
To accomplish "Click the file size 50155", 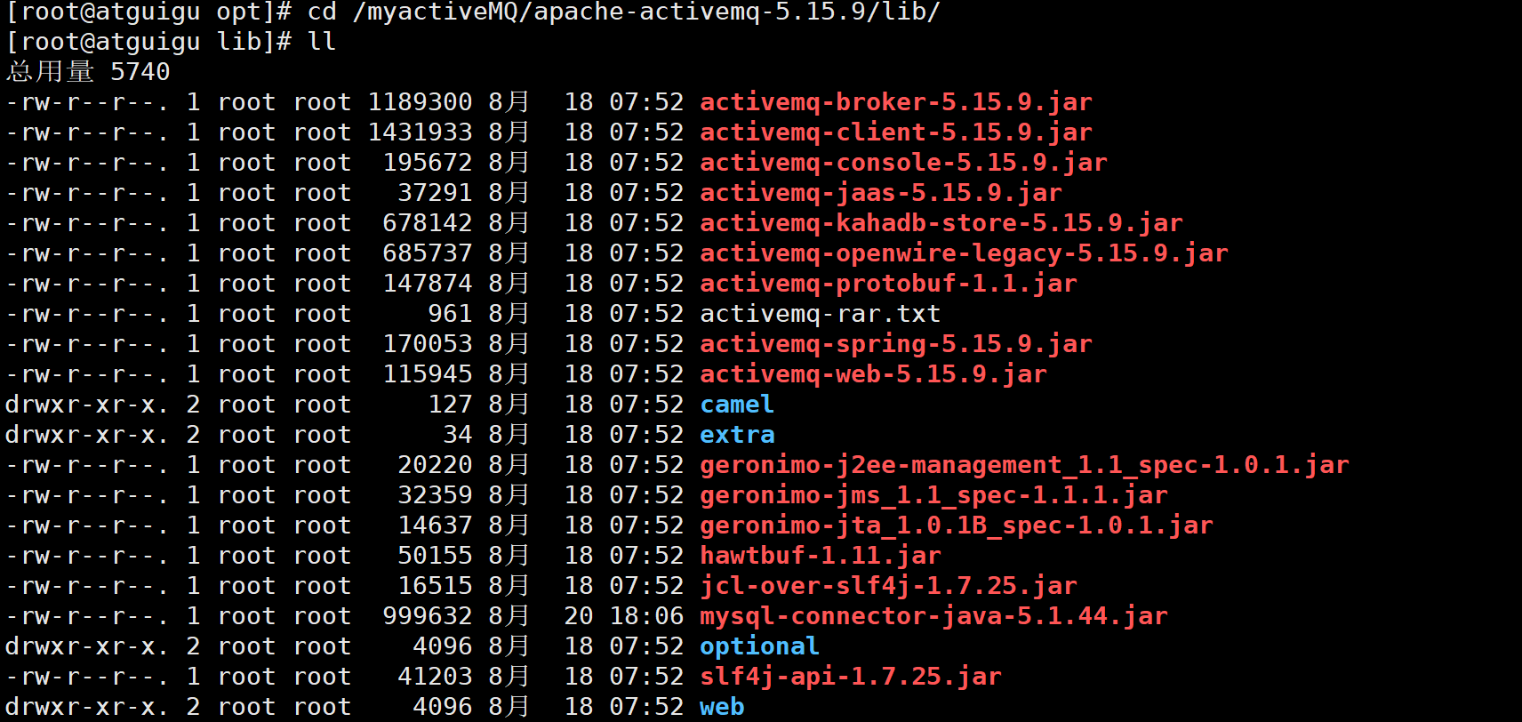I will [436, 557].
